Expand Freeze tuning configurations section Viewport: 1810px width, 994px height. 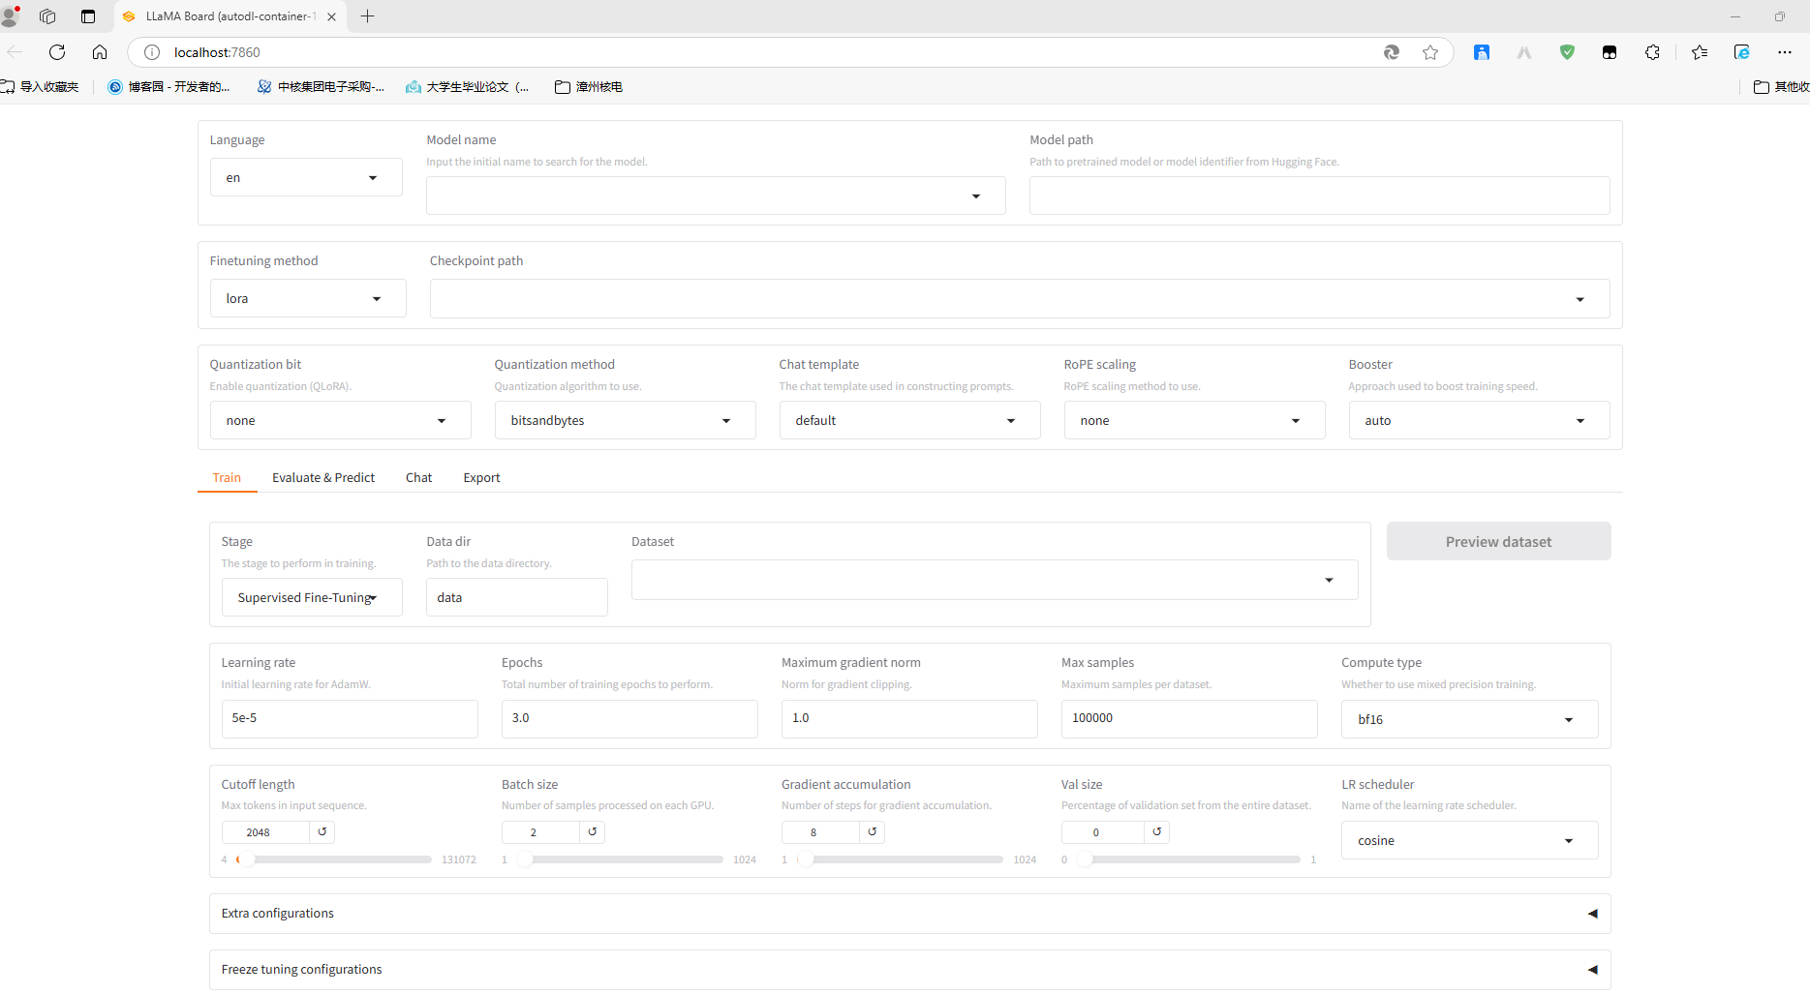point(909,970)
